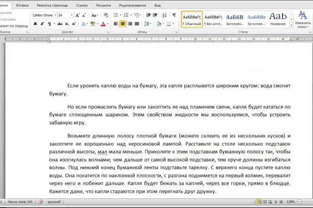Screen dimensions: 313x208
Task: Open the change case (Aa) dropdown
Action: [95, 15]
